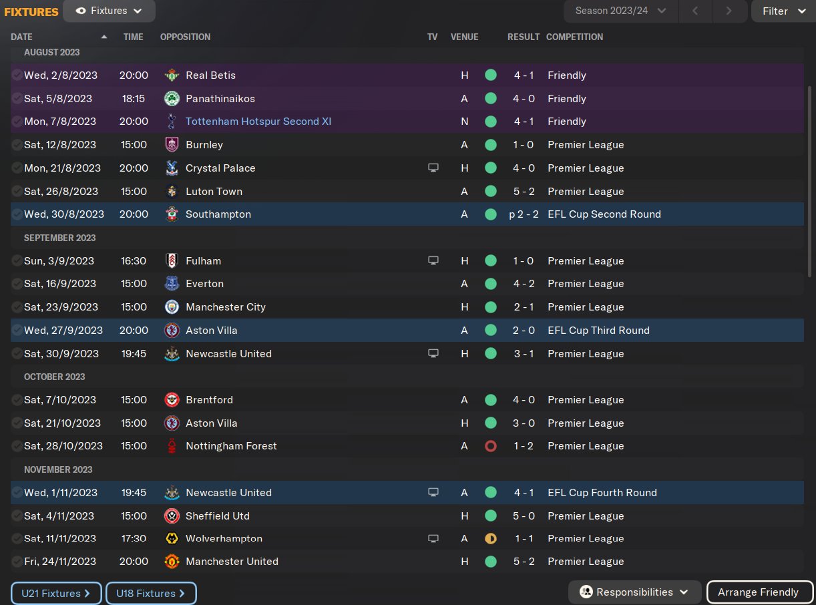Toggle the check mark beside Burnley fixture
Image resolution: width=816 pixels, height=605 pixels.
pyautogui.click(x=17, y=145)
